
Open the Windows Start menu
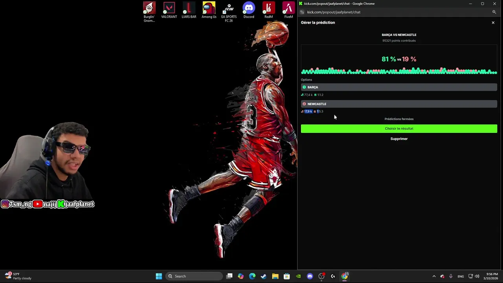click(159, 276)
